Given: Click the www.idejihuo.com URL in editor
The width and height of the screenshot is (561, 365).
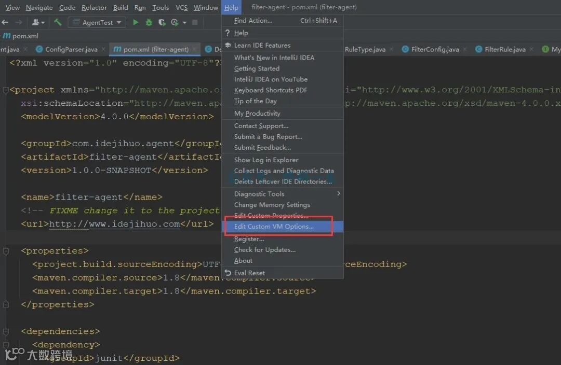Looking at the screenshot, I should [x=114, y=224].
